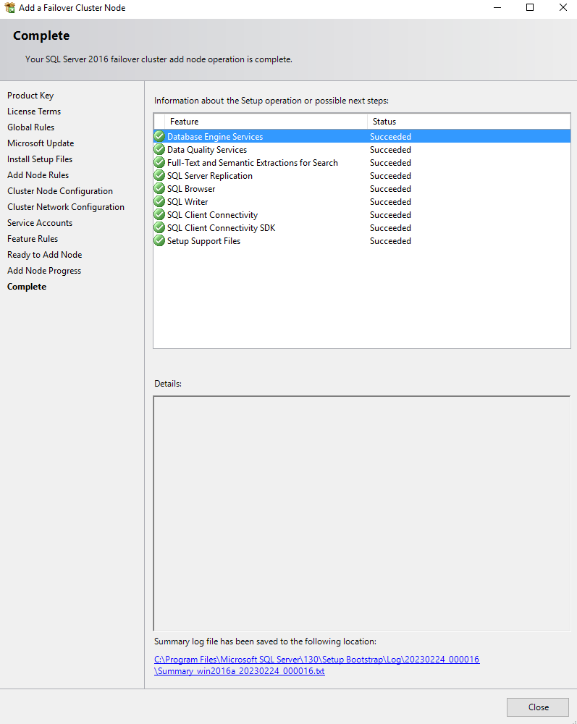
Task: Click the Status column header
Action: 469,122
